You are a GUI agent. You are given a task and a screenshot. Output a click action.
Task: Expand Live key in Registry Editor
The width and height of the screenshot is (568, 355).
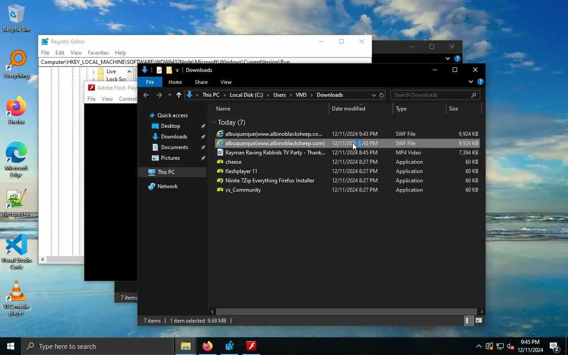(93, 71)
